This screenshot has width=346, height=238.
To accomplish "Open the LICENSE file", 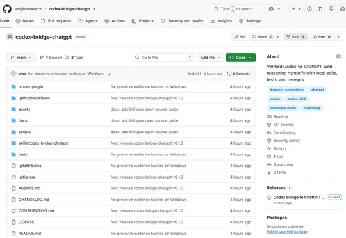I will 26,222.
